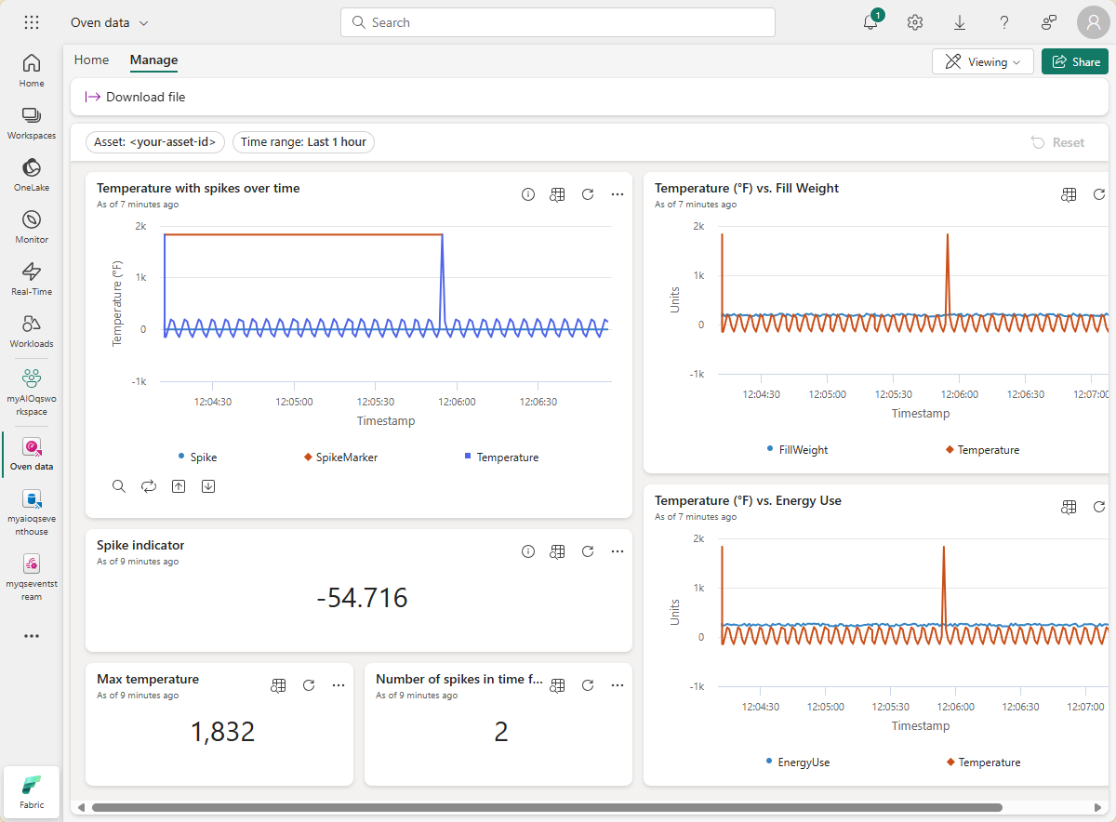The height and width of the screenshot is (822, 1116).
Task: Open the Viewing mode dropdown
Action: click(x=982, y=60)
